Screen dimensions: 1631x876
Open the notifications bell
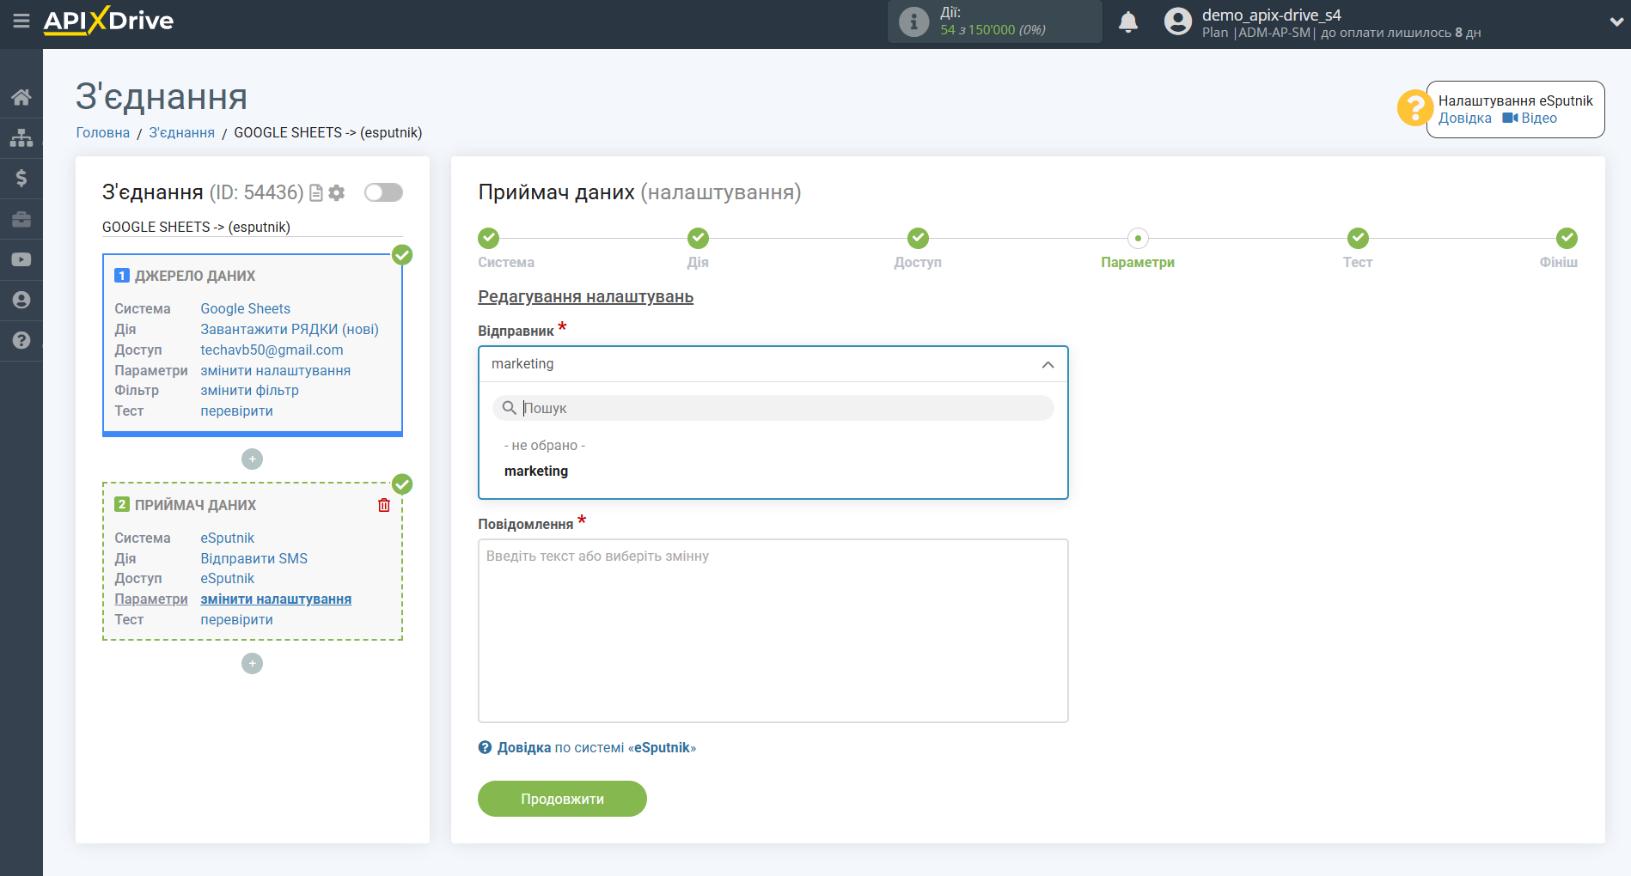(x=1128, y=21)
